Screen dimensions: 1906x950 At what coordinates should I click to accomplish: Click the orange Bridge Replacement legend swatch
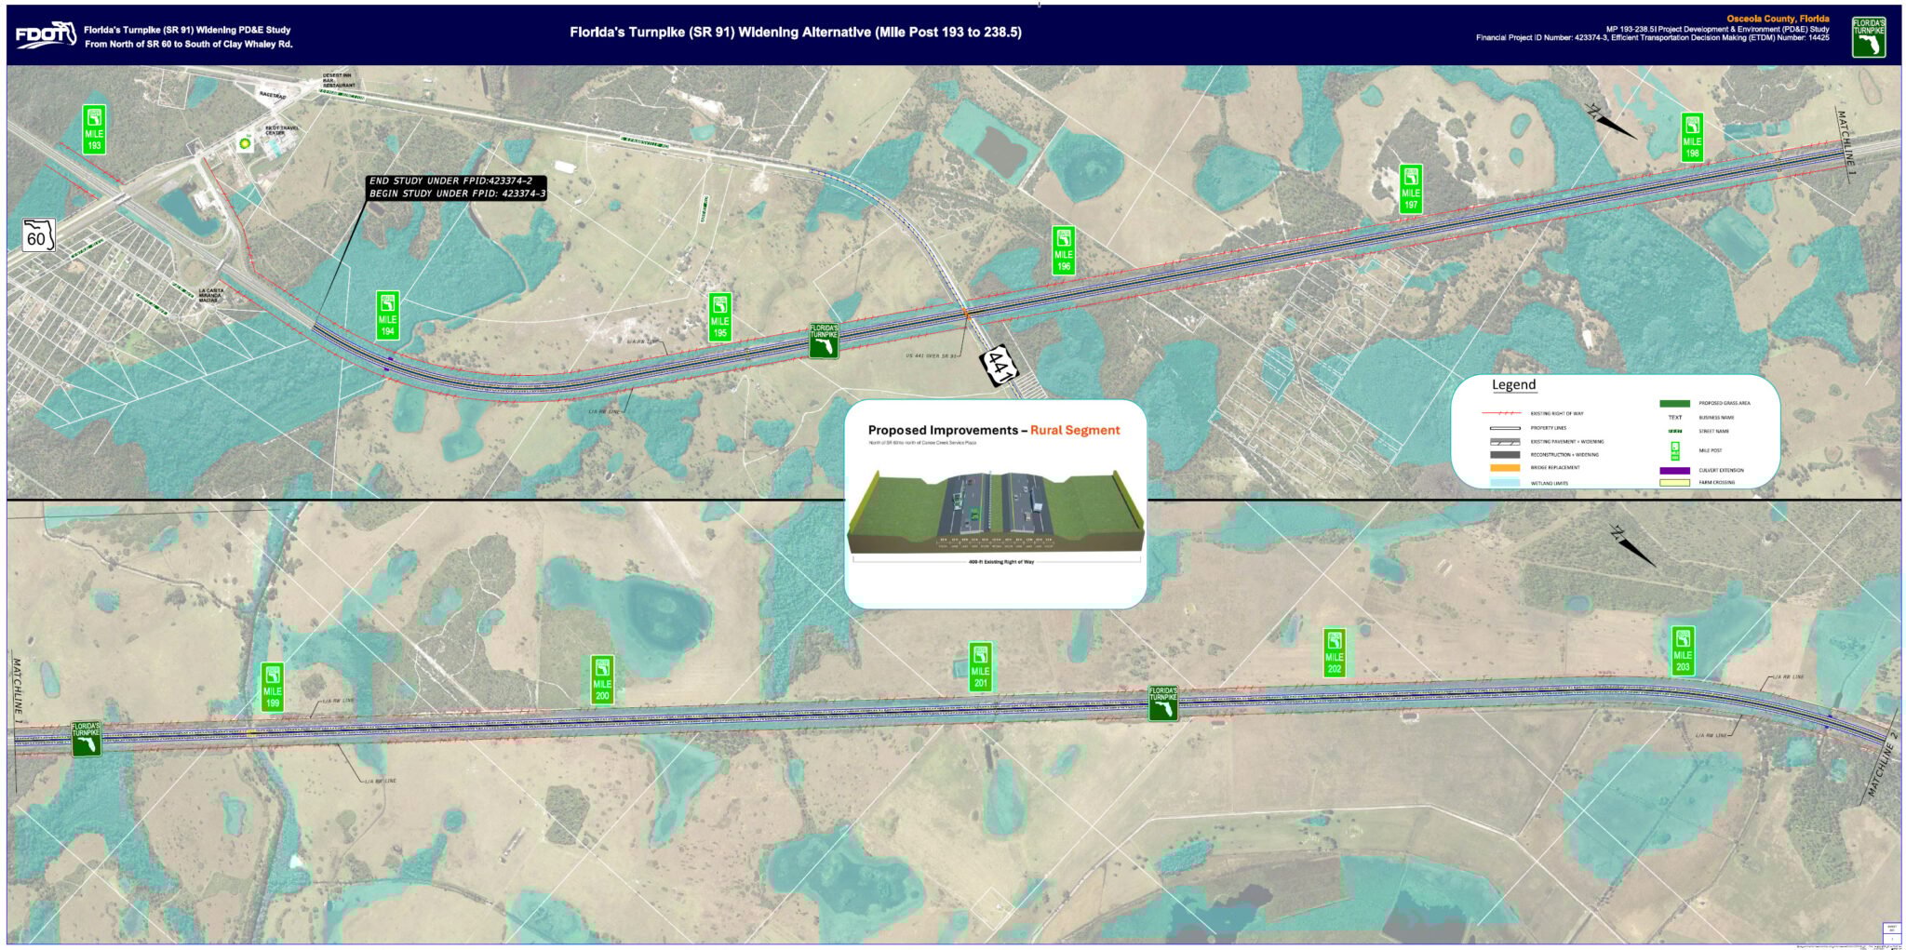[1505, 467]
